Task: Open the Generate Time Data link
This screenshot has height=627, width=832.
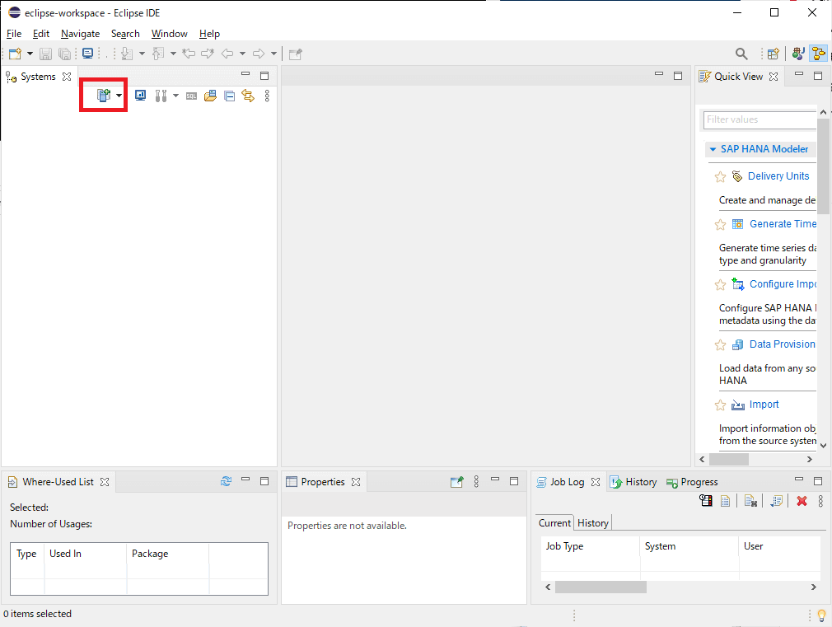Action: 783,223
